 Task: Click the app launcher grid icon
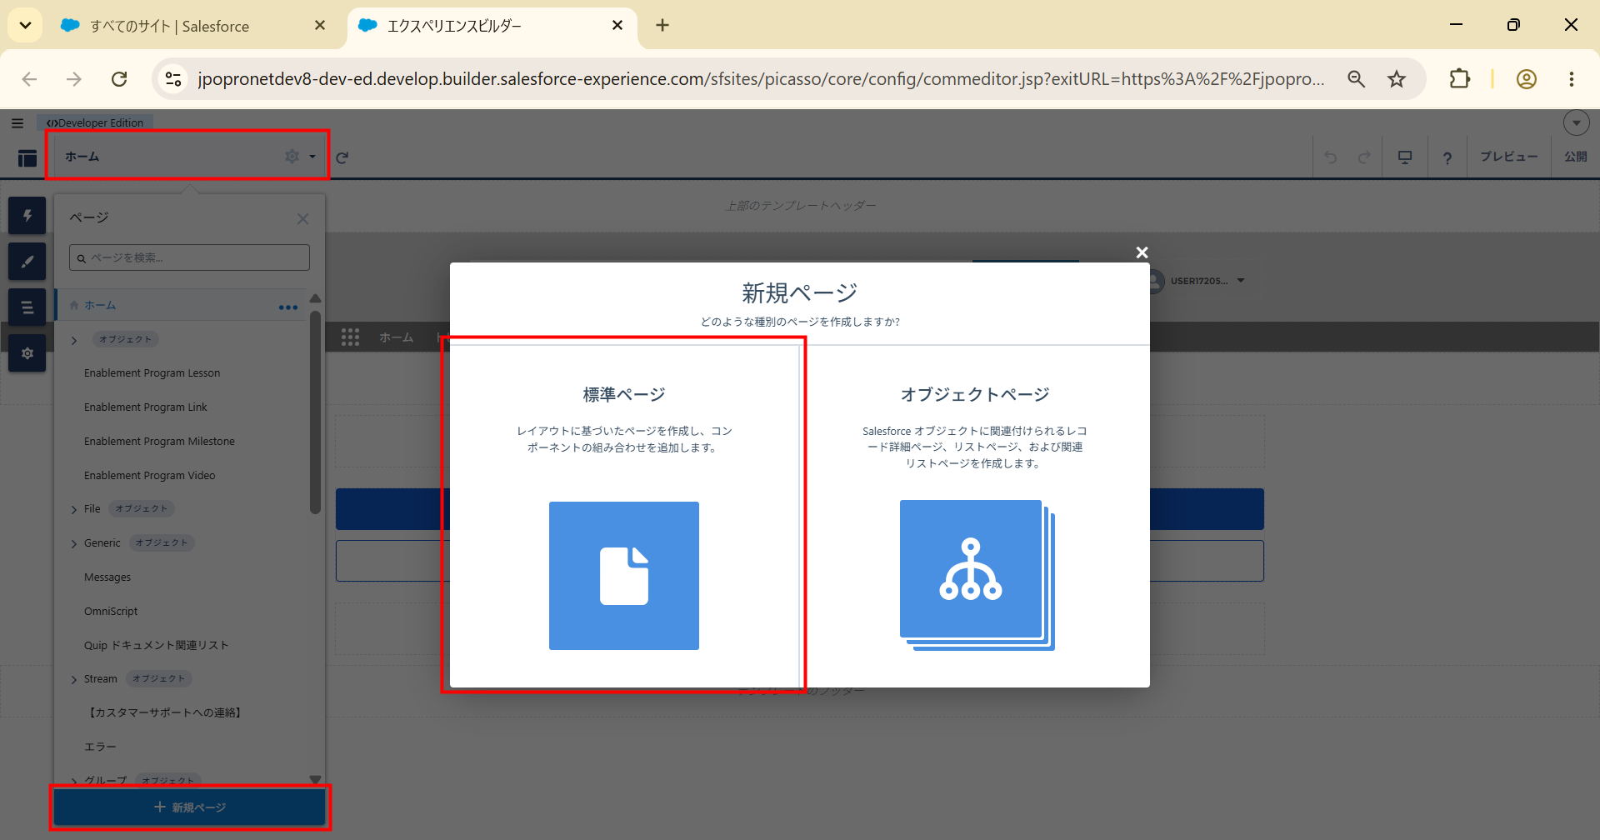click(350, 337)
